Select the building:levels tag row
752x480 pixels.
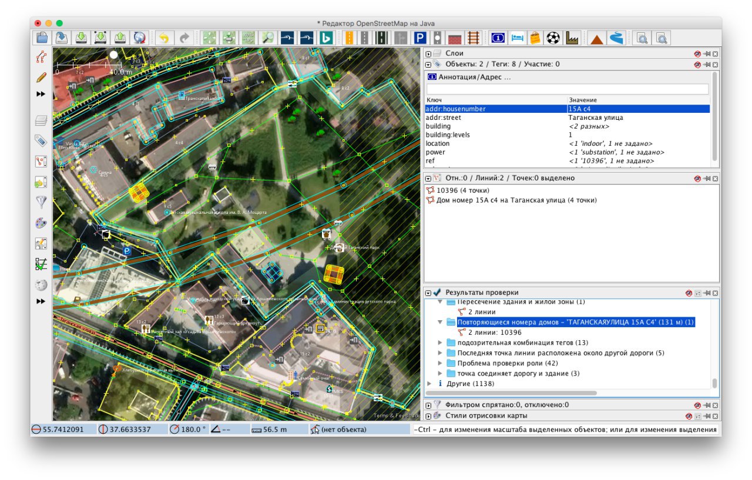click(568, 135)
